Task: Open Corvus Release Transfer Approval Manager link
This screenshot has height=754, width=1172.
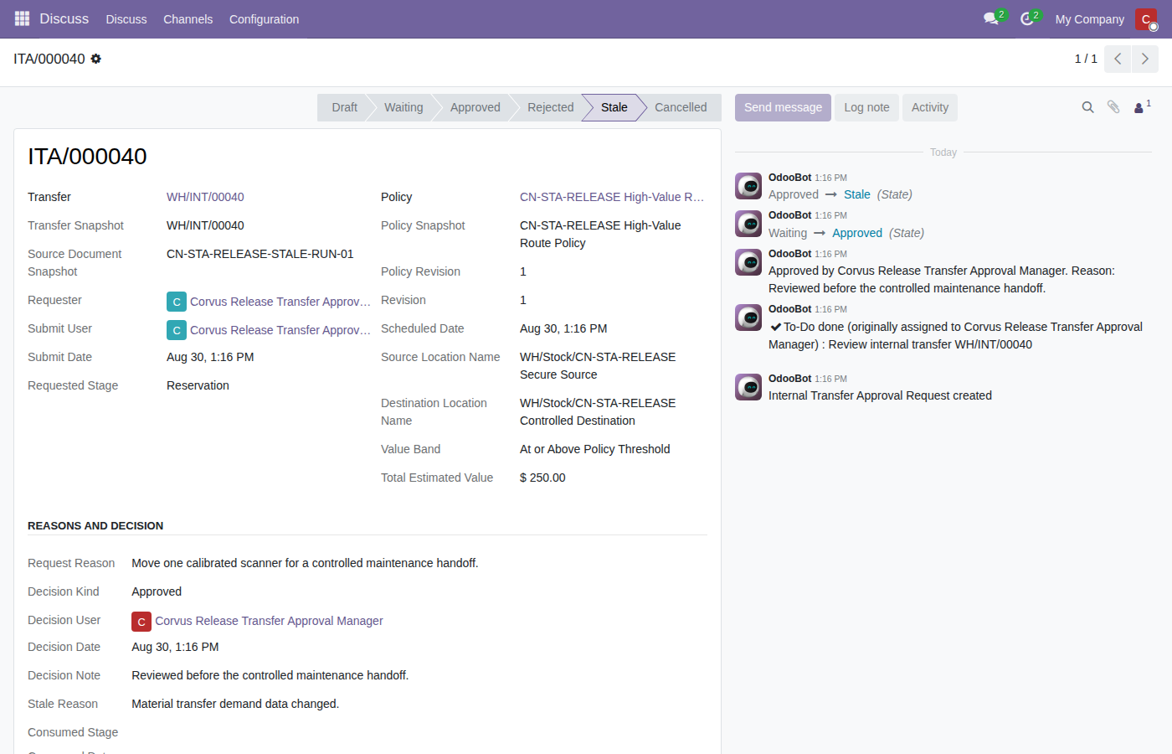Action: click(x=269, y=621)
